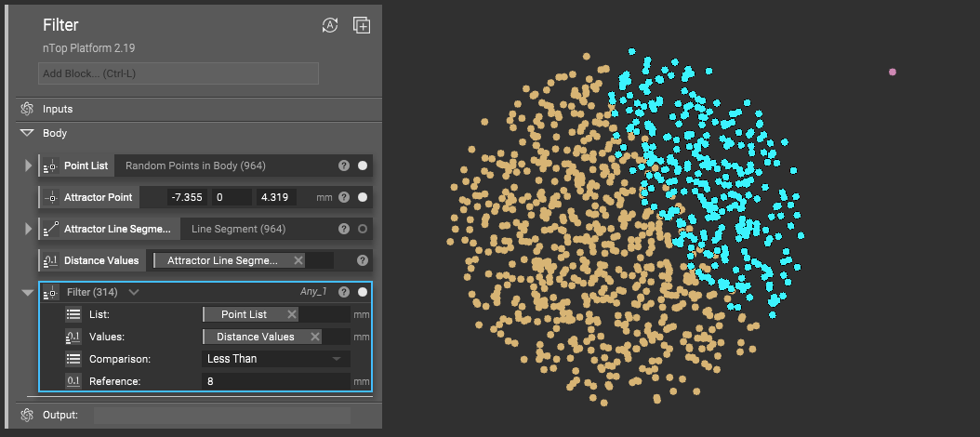Click the Attractor Point block icon
Image resolution: width=980 pixels, height=437 pixels.
[x=50, y=197]
